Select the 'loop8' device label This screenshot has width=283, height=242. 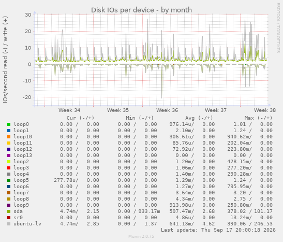pyautogui.click(x=21, y=198)
